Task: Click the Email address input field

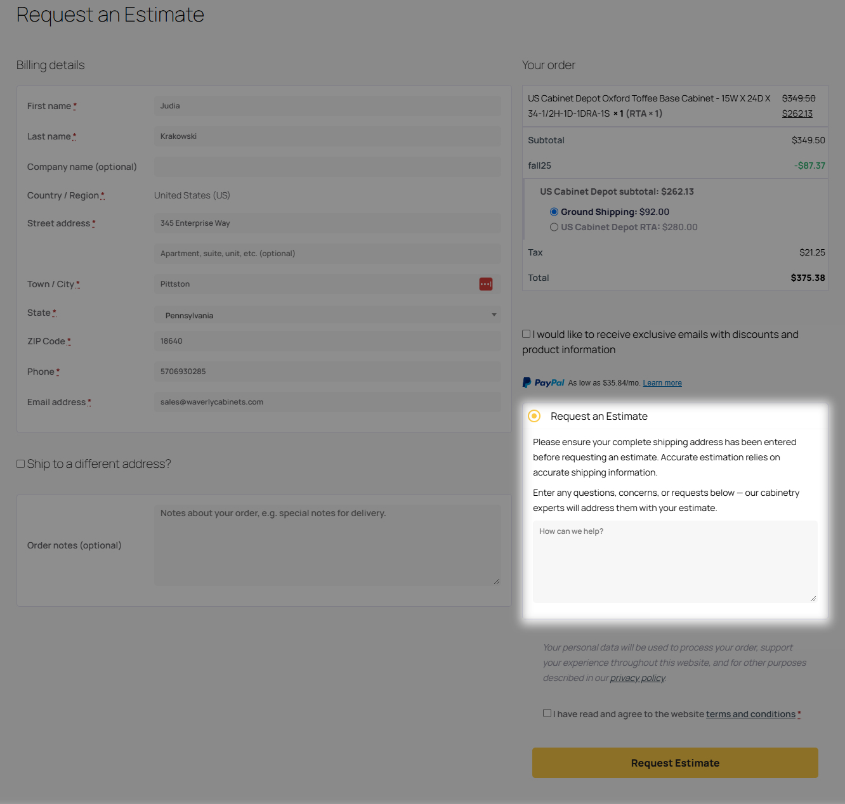Action: click(327, 402)
